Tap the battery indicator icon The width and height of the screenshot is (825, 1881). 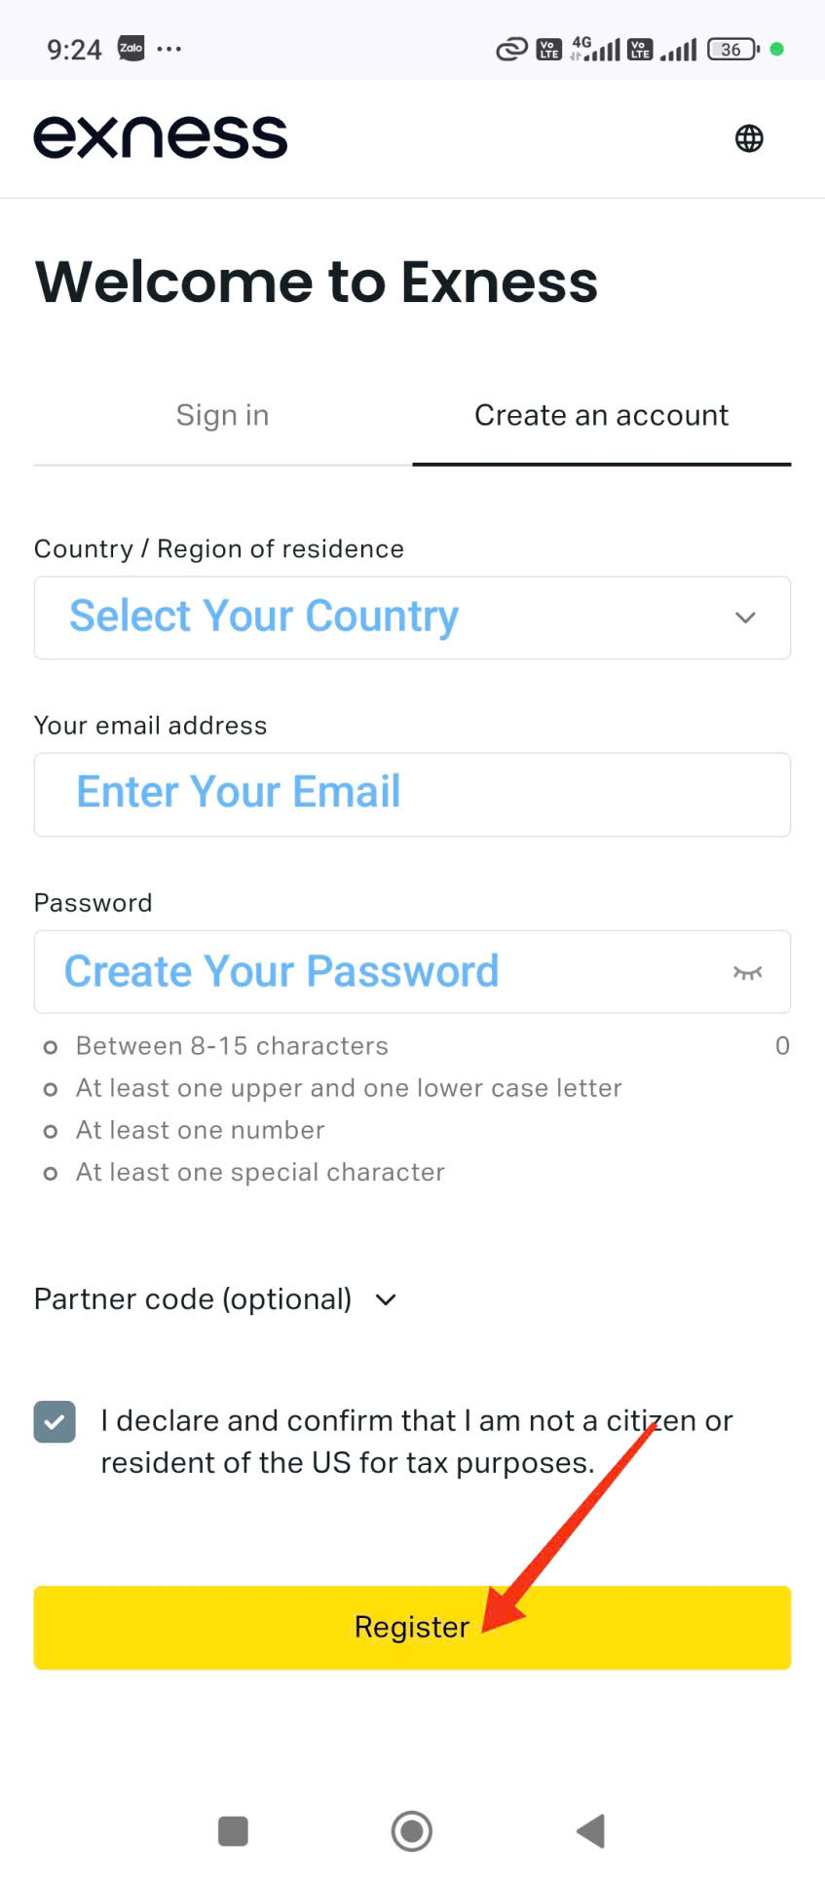tap(732, 49)
